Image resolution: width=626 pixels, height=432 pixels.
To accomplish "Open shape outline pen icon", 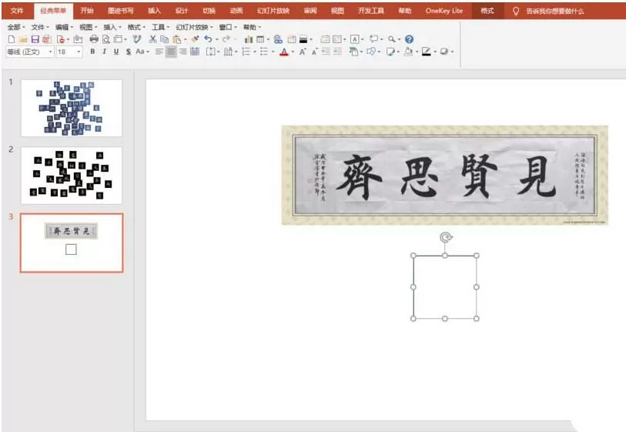I will tap(427, 52).
